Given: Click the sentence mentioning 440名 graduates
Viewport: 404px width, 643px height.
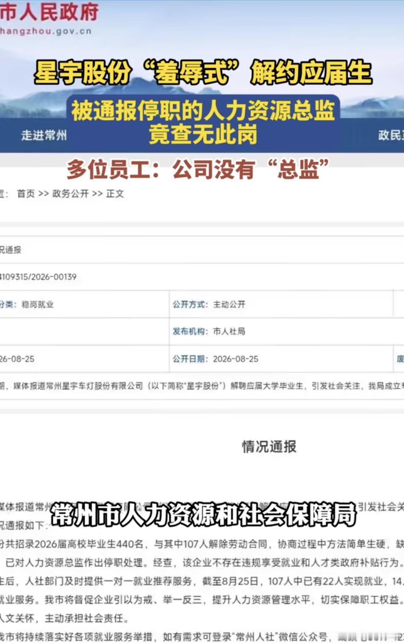Looking at the screenshot, I should coord(202,544).
